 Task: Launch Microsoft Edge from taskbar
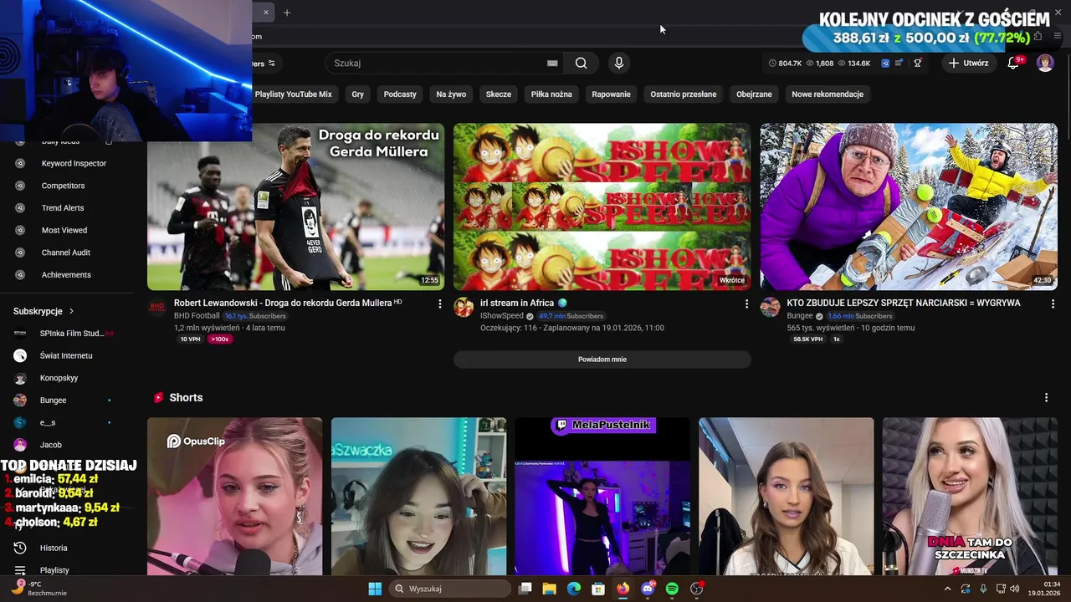click(574, 589)
